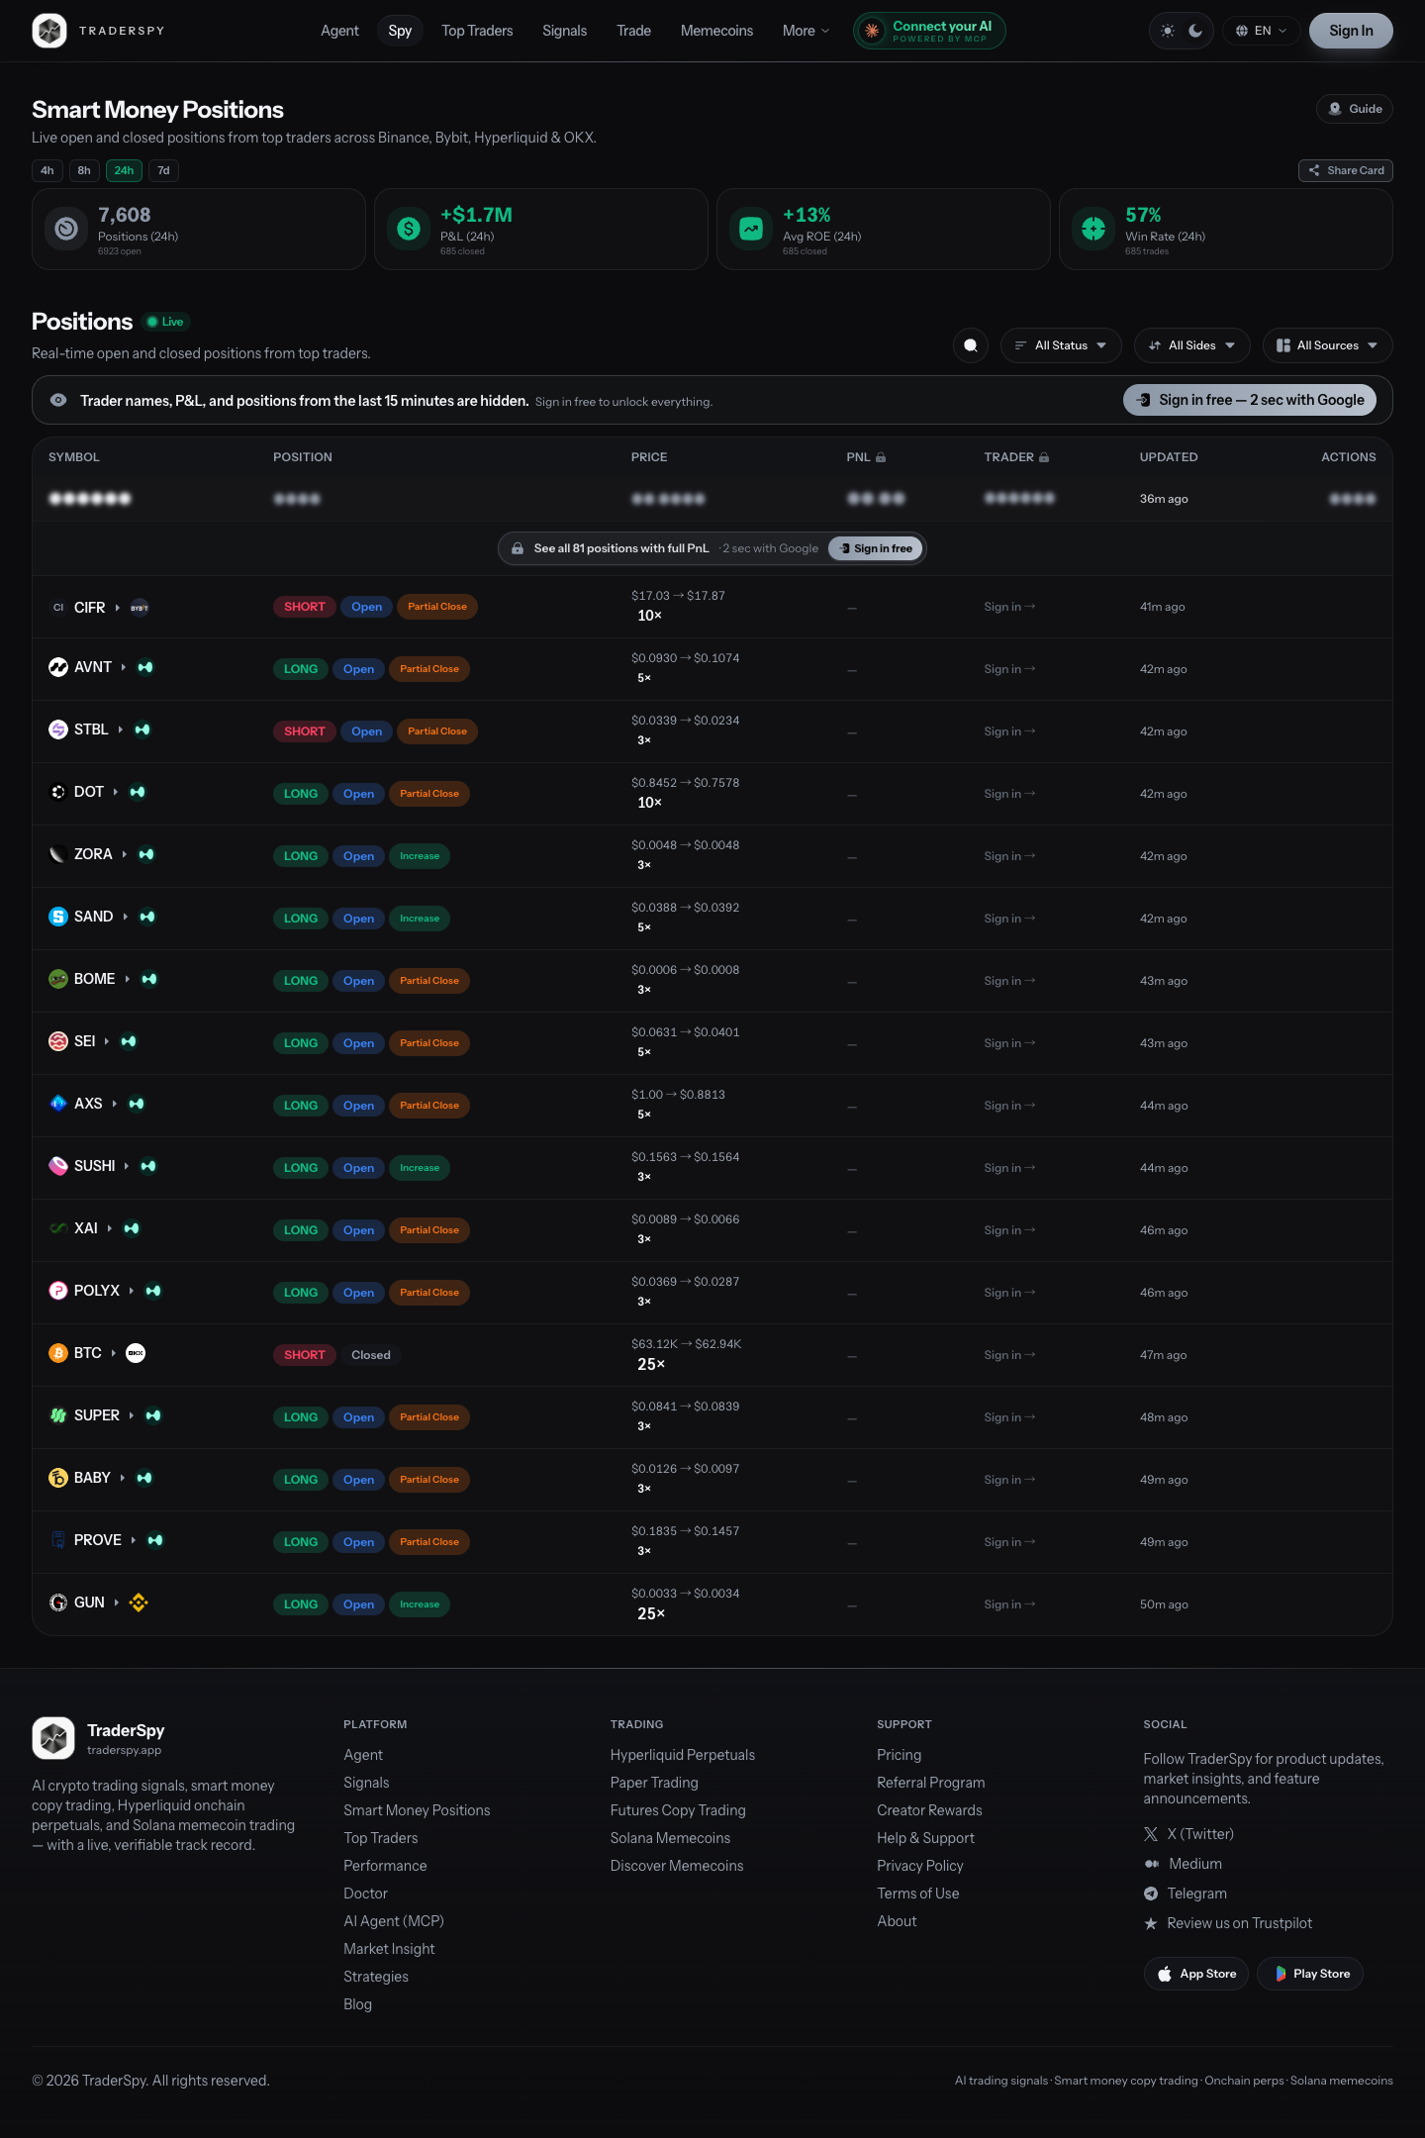Screen dimensions: 1425x2138
Task: Click the TraderSpy logo icon in header
Action: click(x=49, y=31)
